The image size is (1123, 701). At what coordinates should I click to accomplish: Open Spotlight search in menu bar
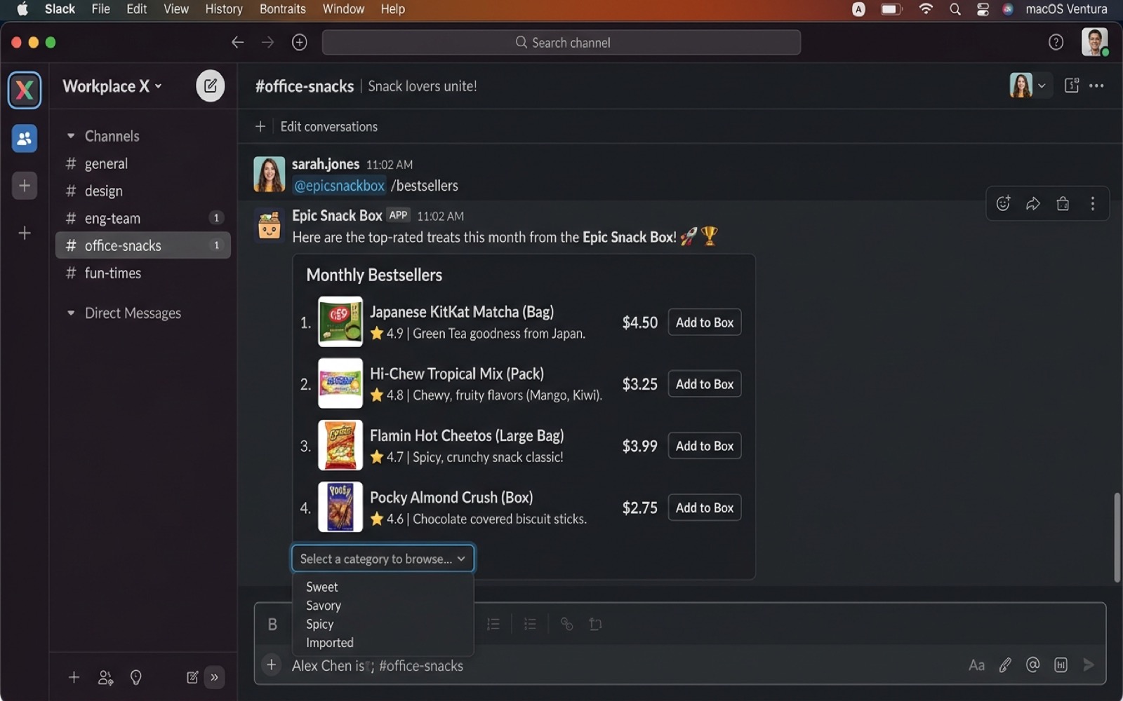955,9
